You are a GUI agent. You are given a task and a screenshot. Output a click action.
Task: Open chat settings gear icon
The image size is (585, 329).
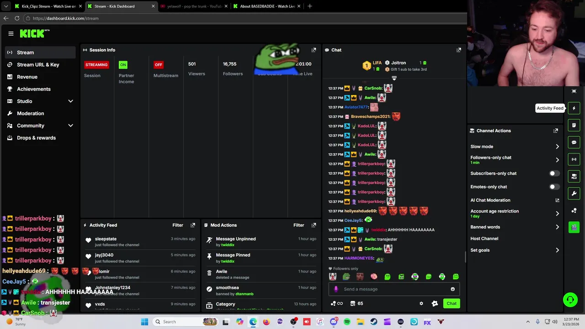(421, 303)
